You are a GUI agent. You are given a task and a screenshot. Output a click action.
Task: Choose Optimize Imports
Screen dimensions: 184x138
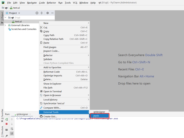[x=64, y=76]
